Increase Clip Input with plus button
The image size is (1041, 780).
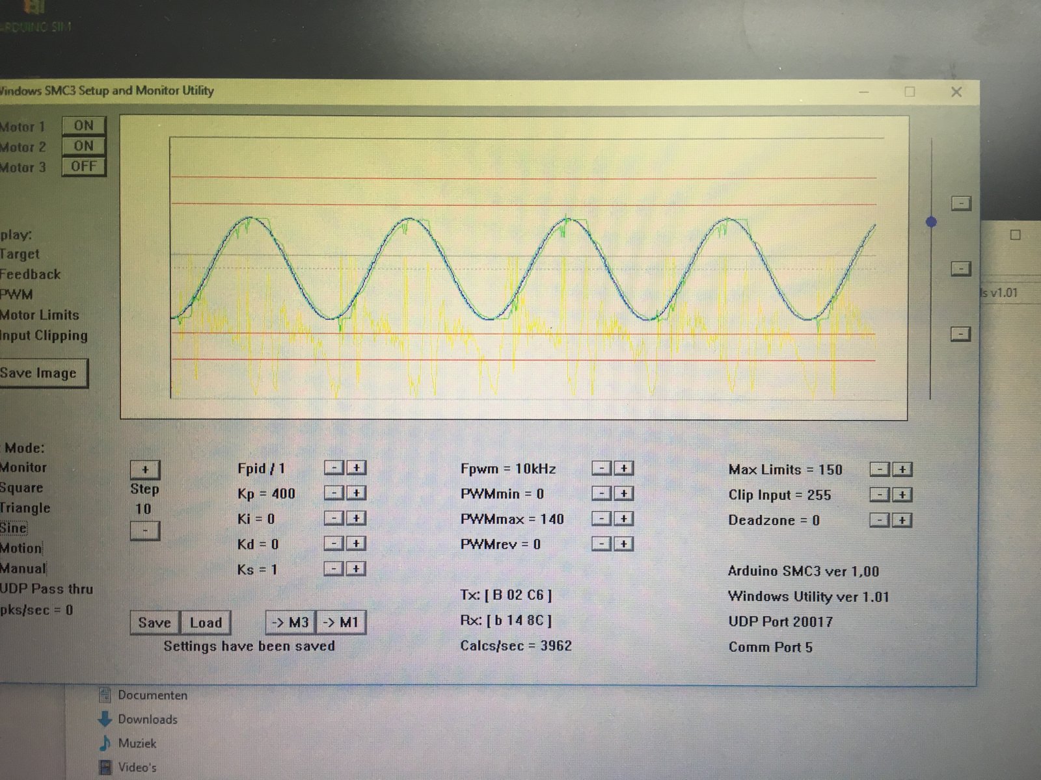[x=902, y=495]
